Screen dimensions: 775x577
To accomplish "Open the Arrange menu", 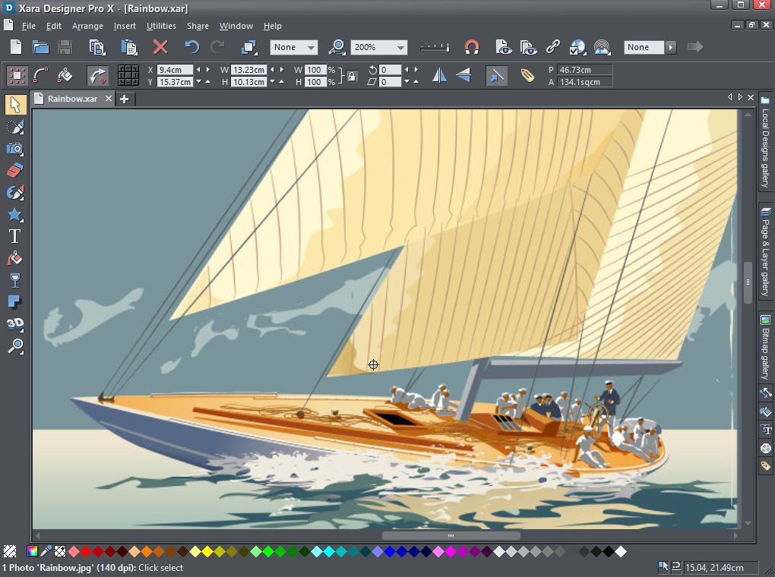I will pos(87,26).
